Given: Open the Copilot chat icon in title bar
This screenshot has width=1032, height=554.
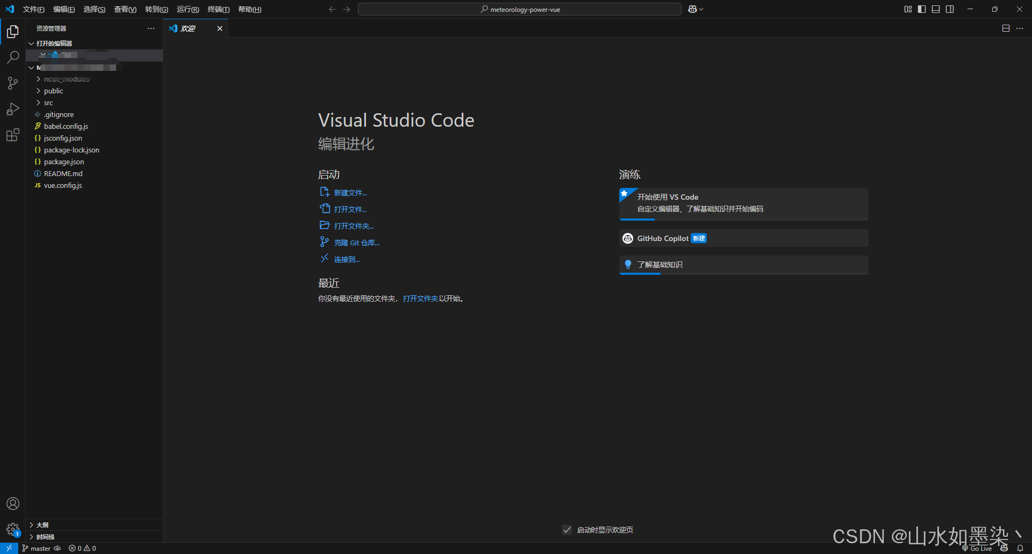Looking at the screenshot, I should coord(692,9).
